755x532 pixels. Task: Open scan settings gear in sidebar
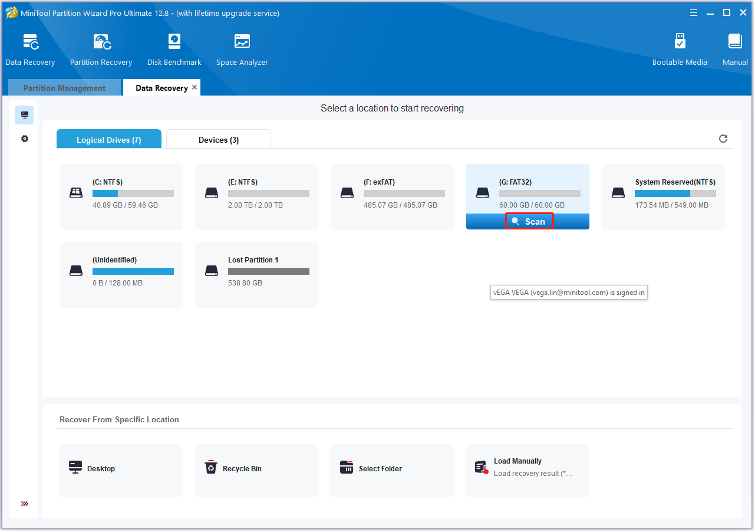click(24, 139)
